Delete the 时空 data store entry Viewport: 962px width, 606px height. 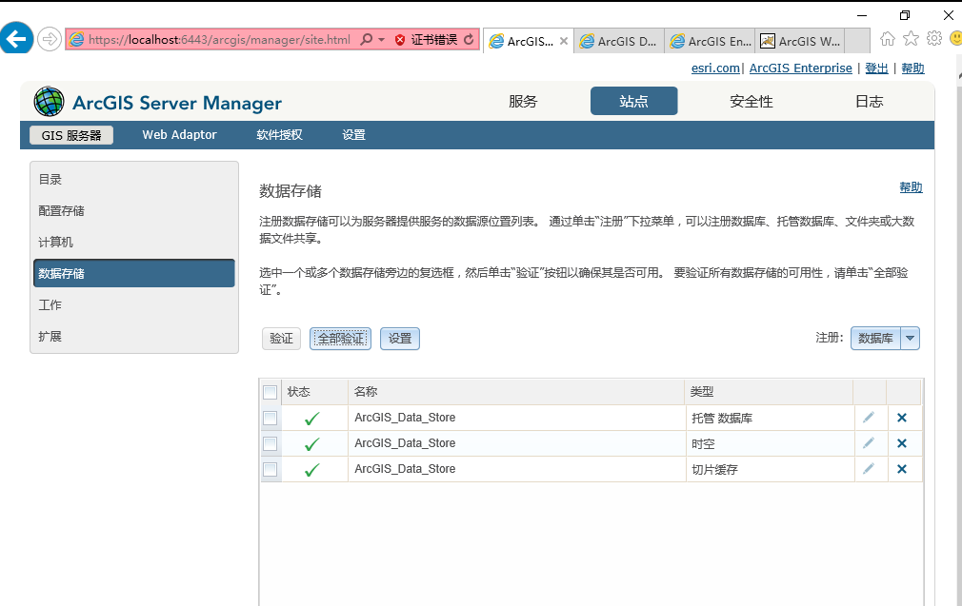[902, 443]
